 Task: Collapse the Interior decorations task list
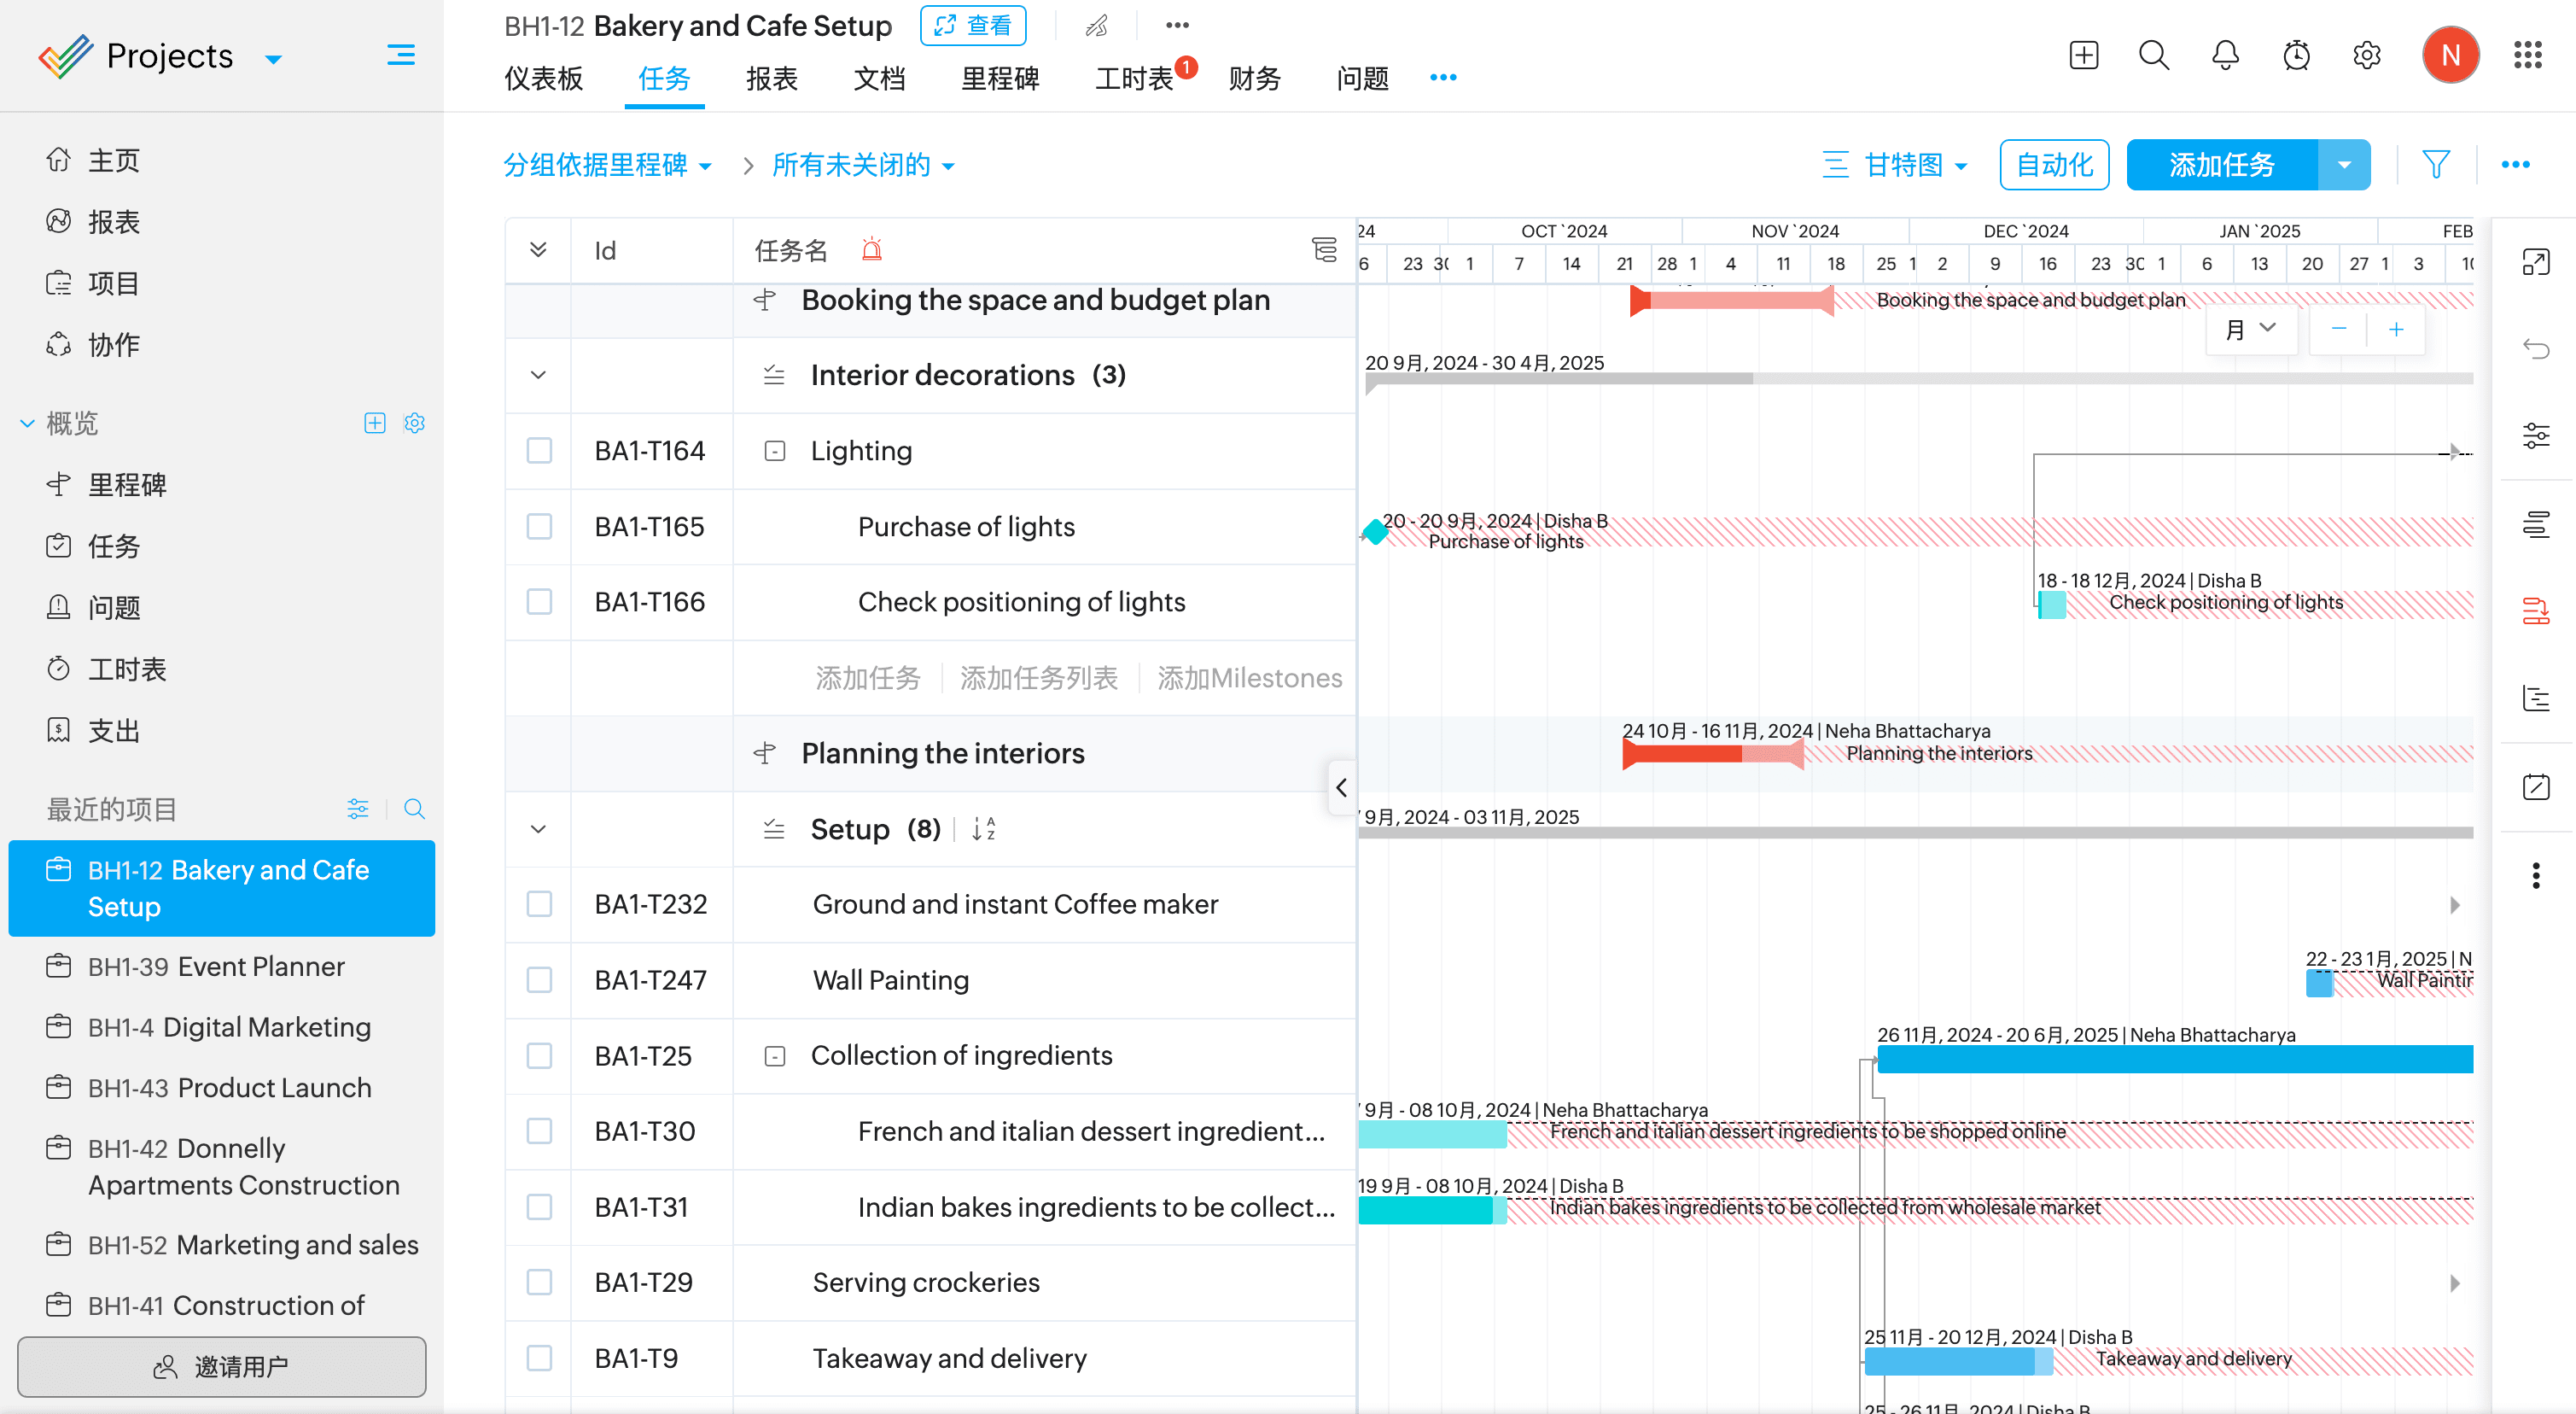538,375
